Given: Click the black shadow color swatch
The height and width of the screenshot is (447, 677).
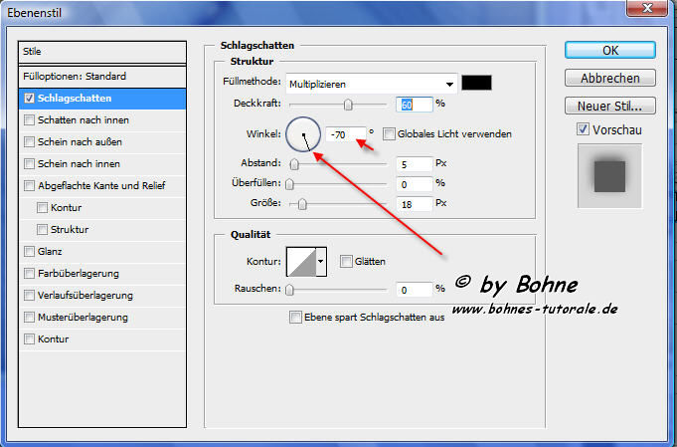Looking at the screenshot, I should click(476, 83).
